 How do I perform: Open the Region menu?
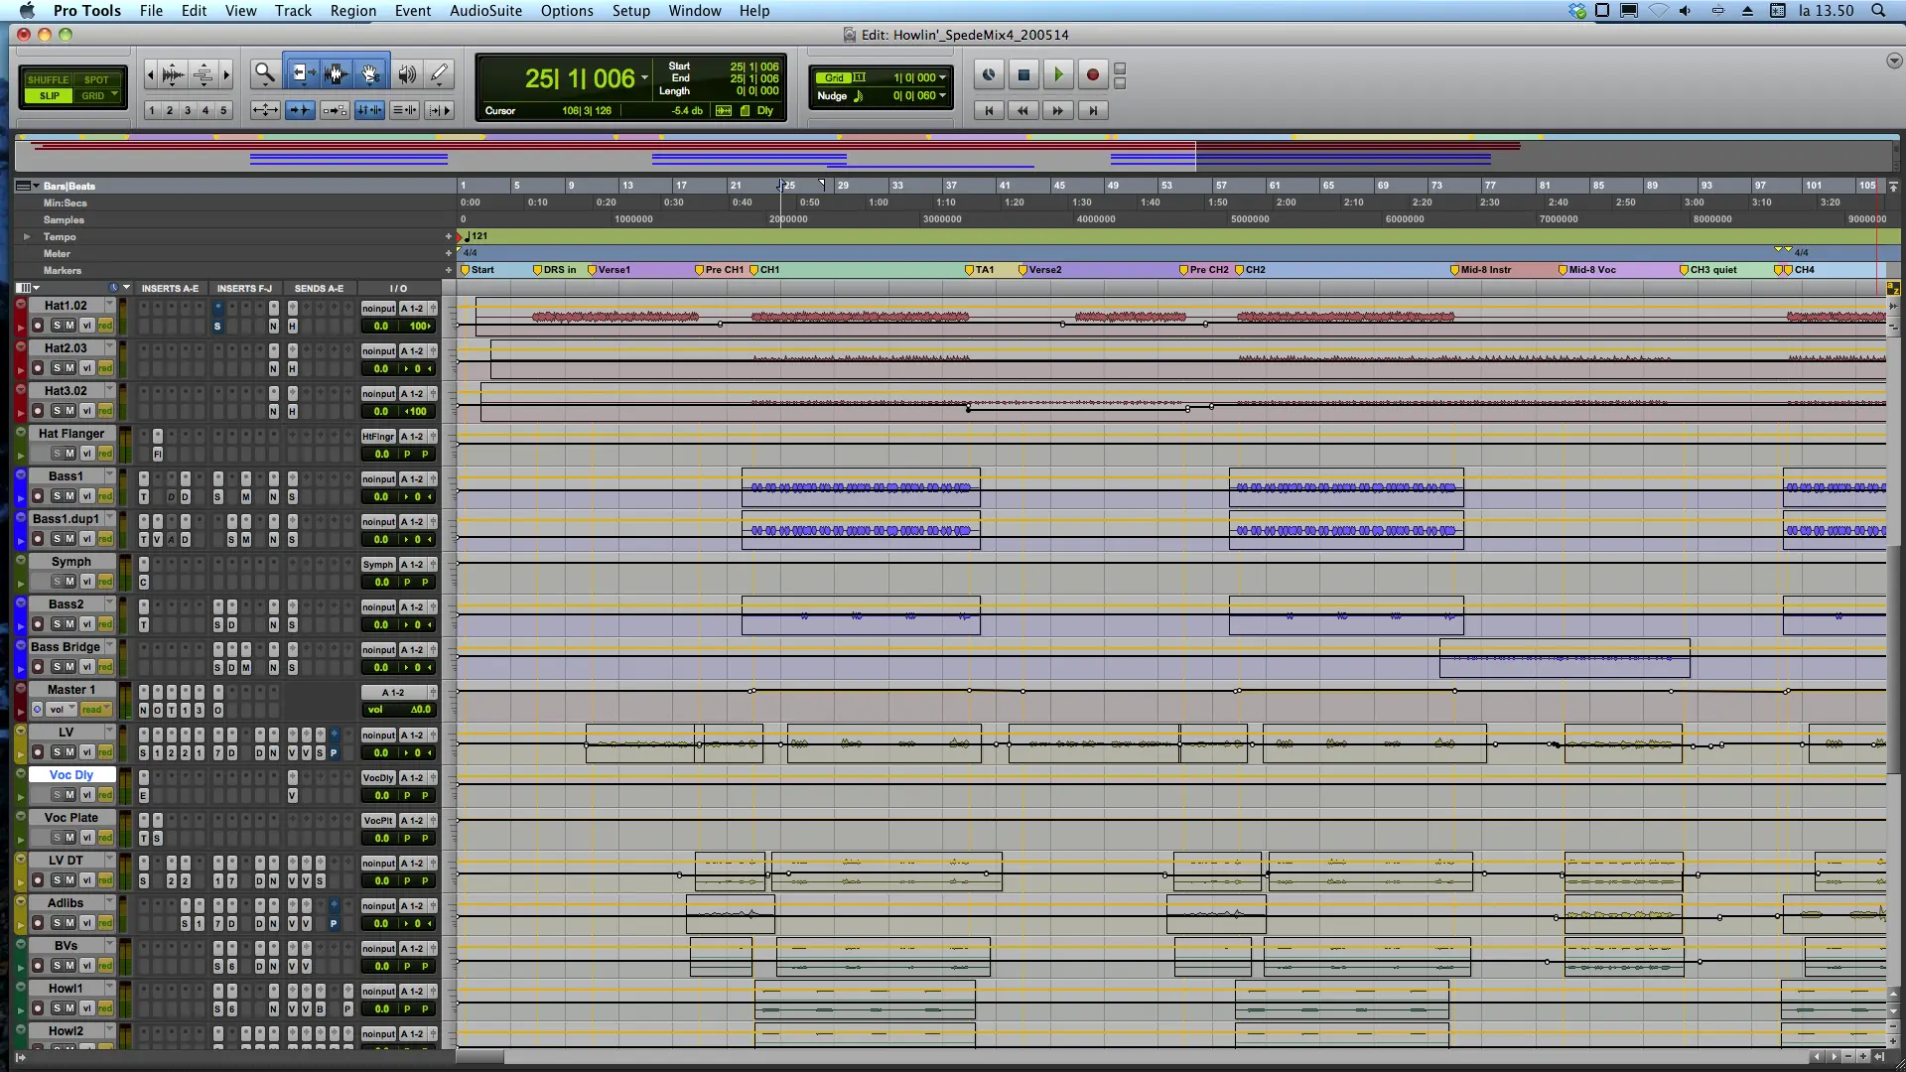click(352, 10)
